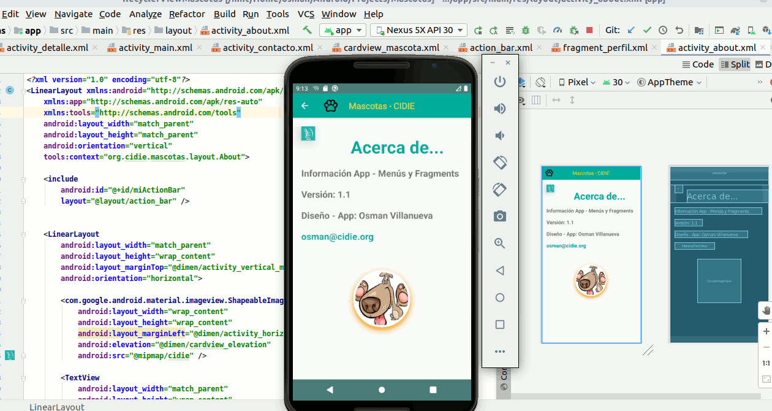This screenshot has height=411, width=772.
Task: Click activity_about.xml in breadcrumb
Action: [x=245, y=30]
